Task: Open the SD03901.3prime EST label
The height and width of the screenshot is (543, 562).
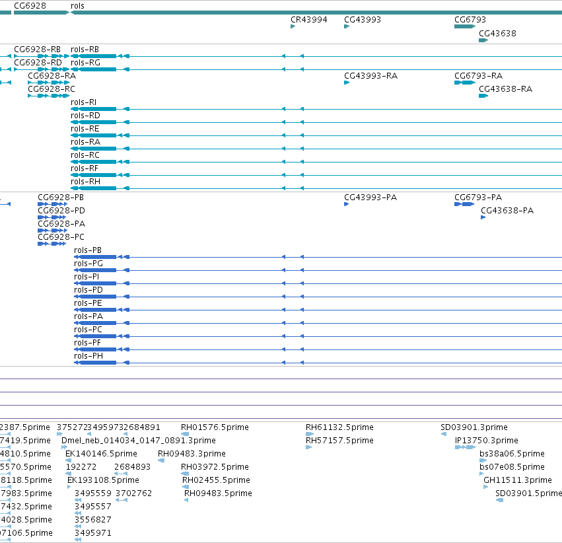Action: (474, 427)
